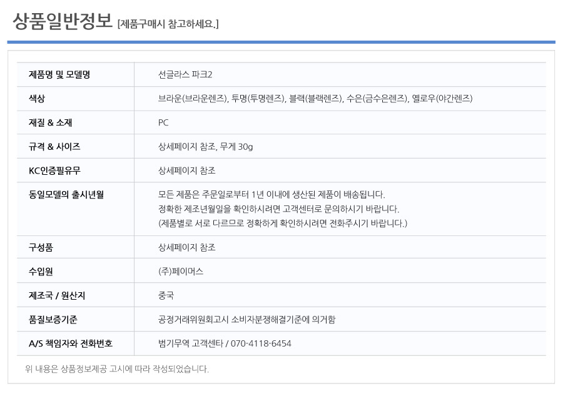Select the 재질 & 소재 label
The image size is (563, 394).
coord(50,122)
